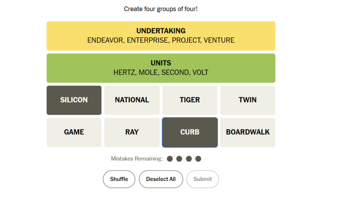This screenshot has width=349, height=200.
Task: Click the HERTZ, MOLE, SECOND, VOLT word list
Action: pyautogui.click(x=161, y=72)
